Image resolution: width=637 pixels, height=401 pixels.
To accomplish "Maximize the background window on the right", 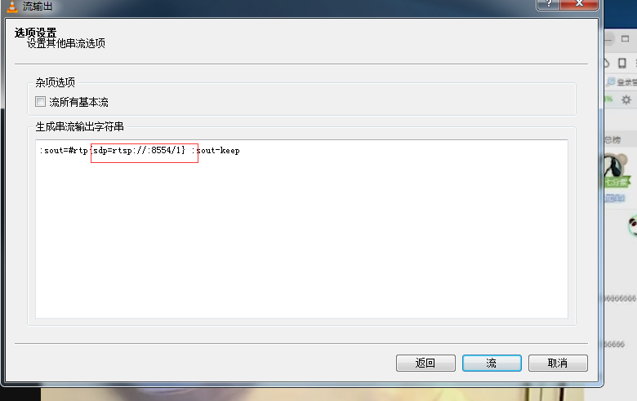I will point(626,38).
